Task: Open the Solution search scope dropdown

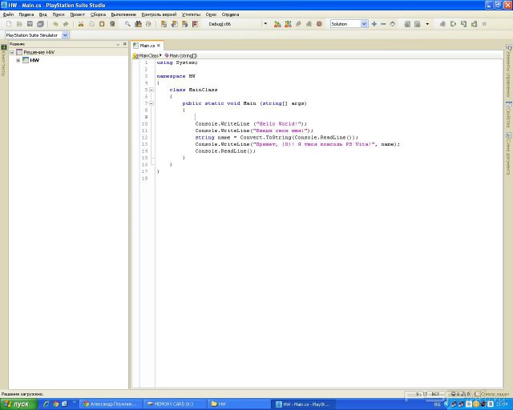Action: [x=364, y=24]
